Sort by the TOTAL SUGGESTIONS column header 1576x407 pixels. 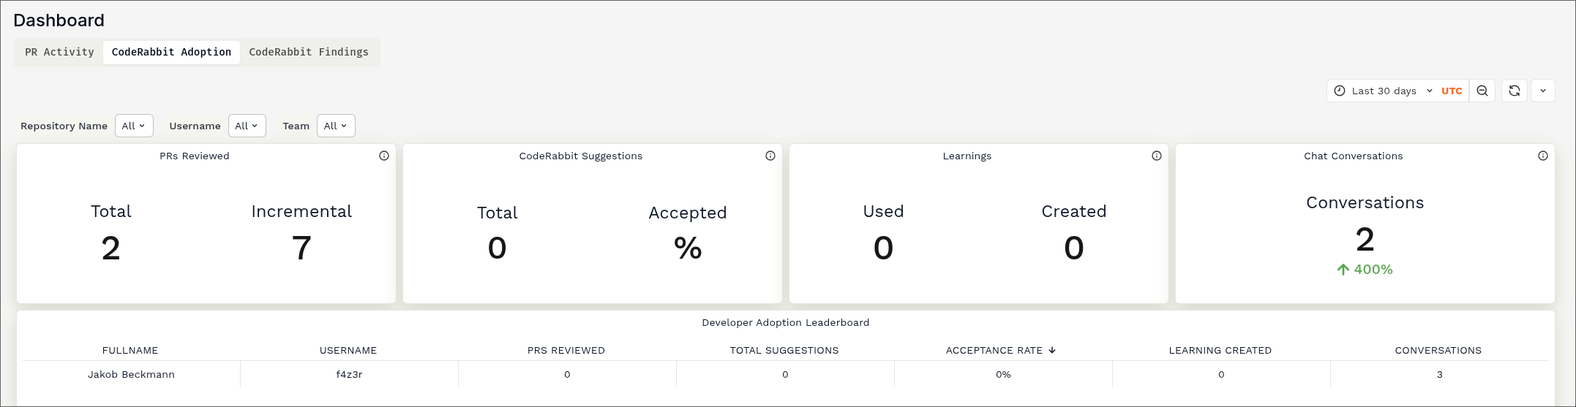coord(784,351)
